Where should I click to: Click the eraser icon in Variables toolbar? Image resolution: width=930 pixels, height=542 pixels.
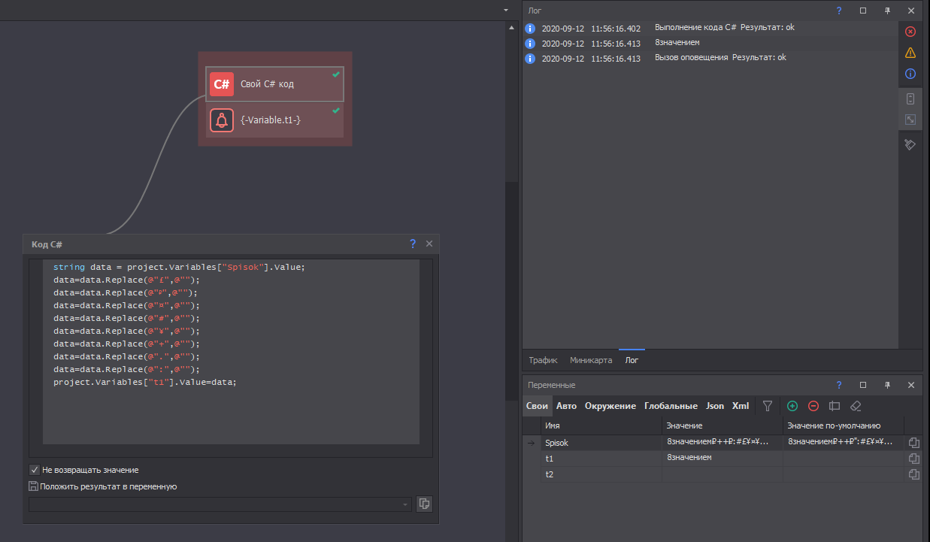[855, 406]
